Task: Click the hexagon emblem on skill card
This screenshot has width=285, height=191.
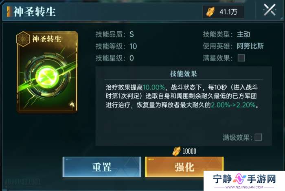Action: (x=23, y=39)
